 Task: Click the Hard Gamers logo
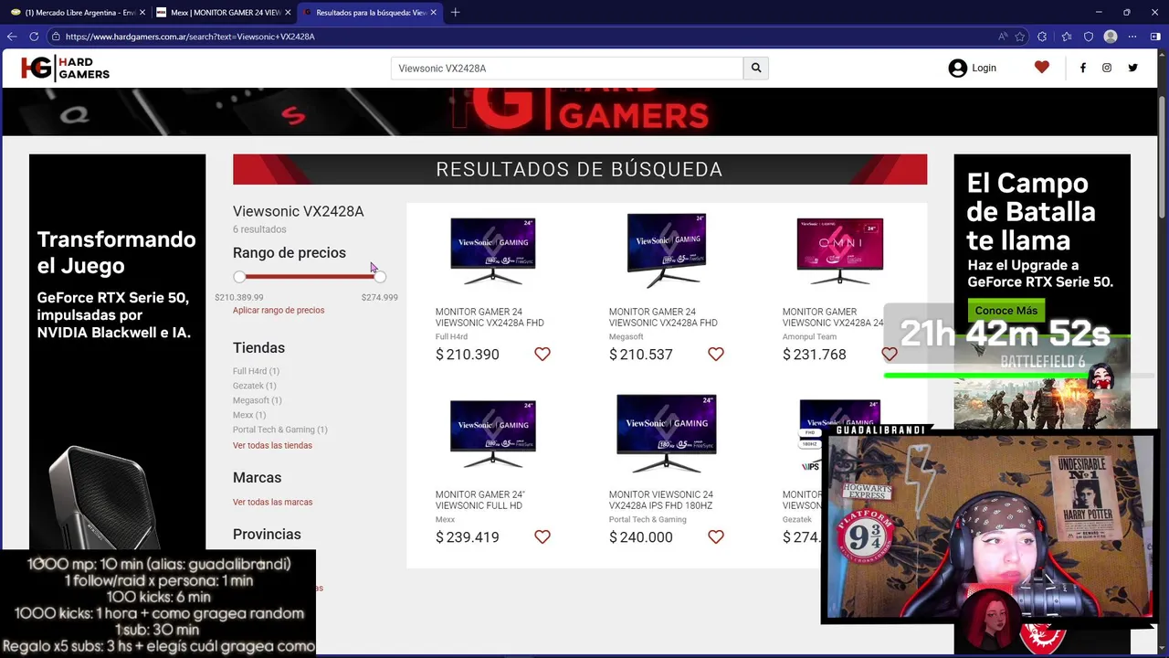pos(65,68)
